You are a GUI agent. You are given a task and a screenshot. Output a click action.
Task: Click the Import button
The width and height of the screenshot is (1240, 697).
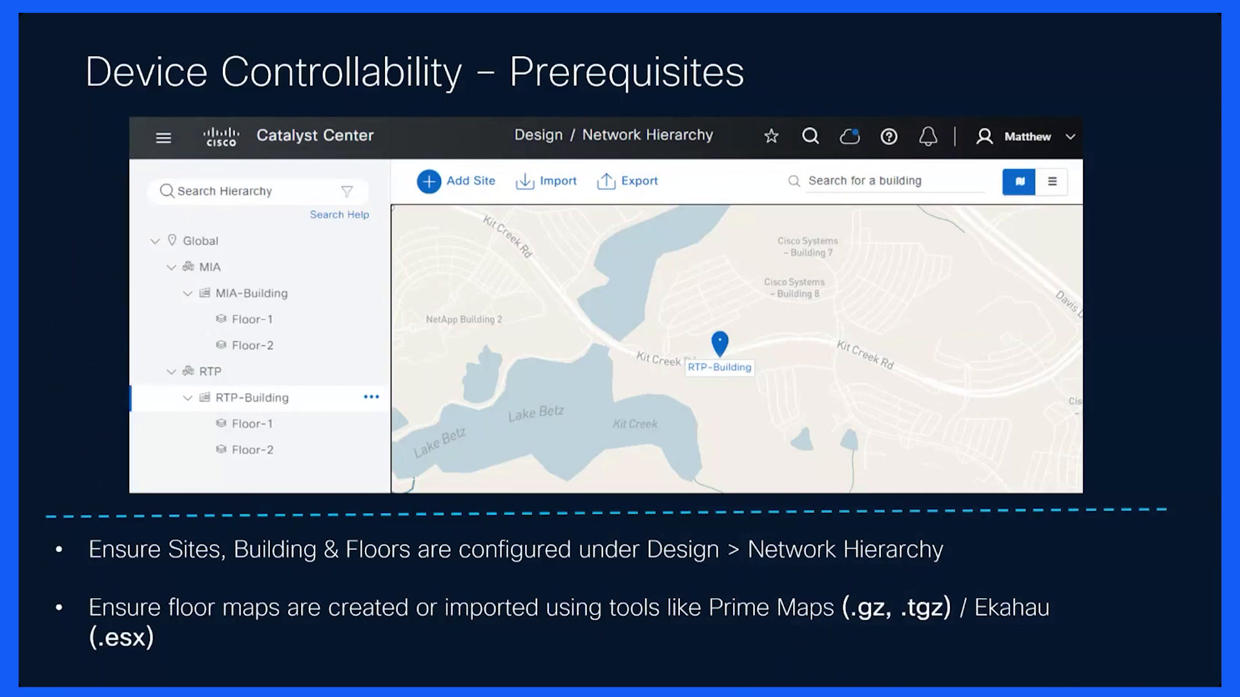[x=546, y=181]
